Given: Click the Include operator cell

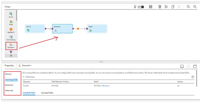Looking at the screenshot, I should pyautogui.click(x=26, y=85).
